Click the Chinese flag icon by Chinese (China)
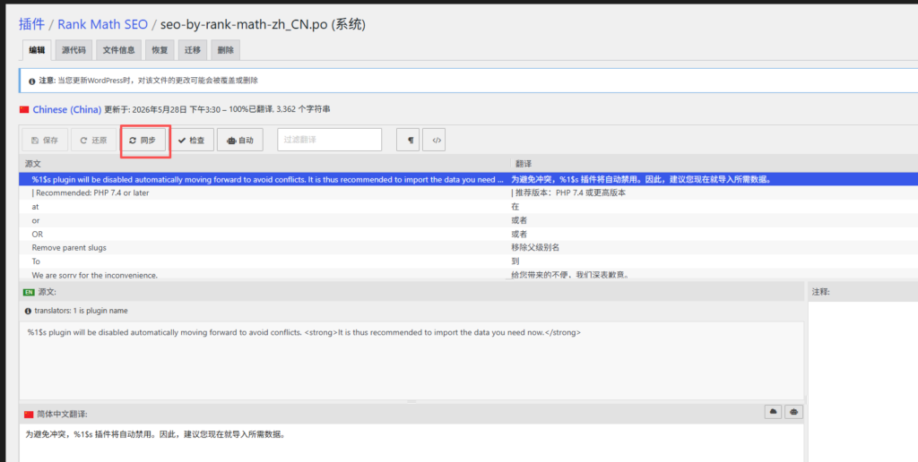The height and width of the screenshot is (462, 918). pos(24,109)
